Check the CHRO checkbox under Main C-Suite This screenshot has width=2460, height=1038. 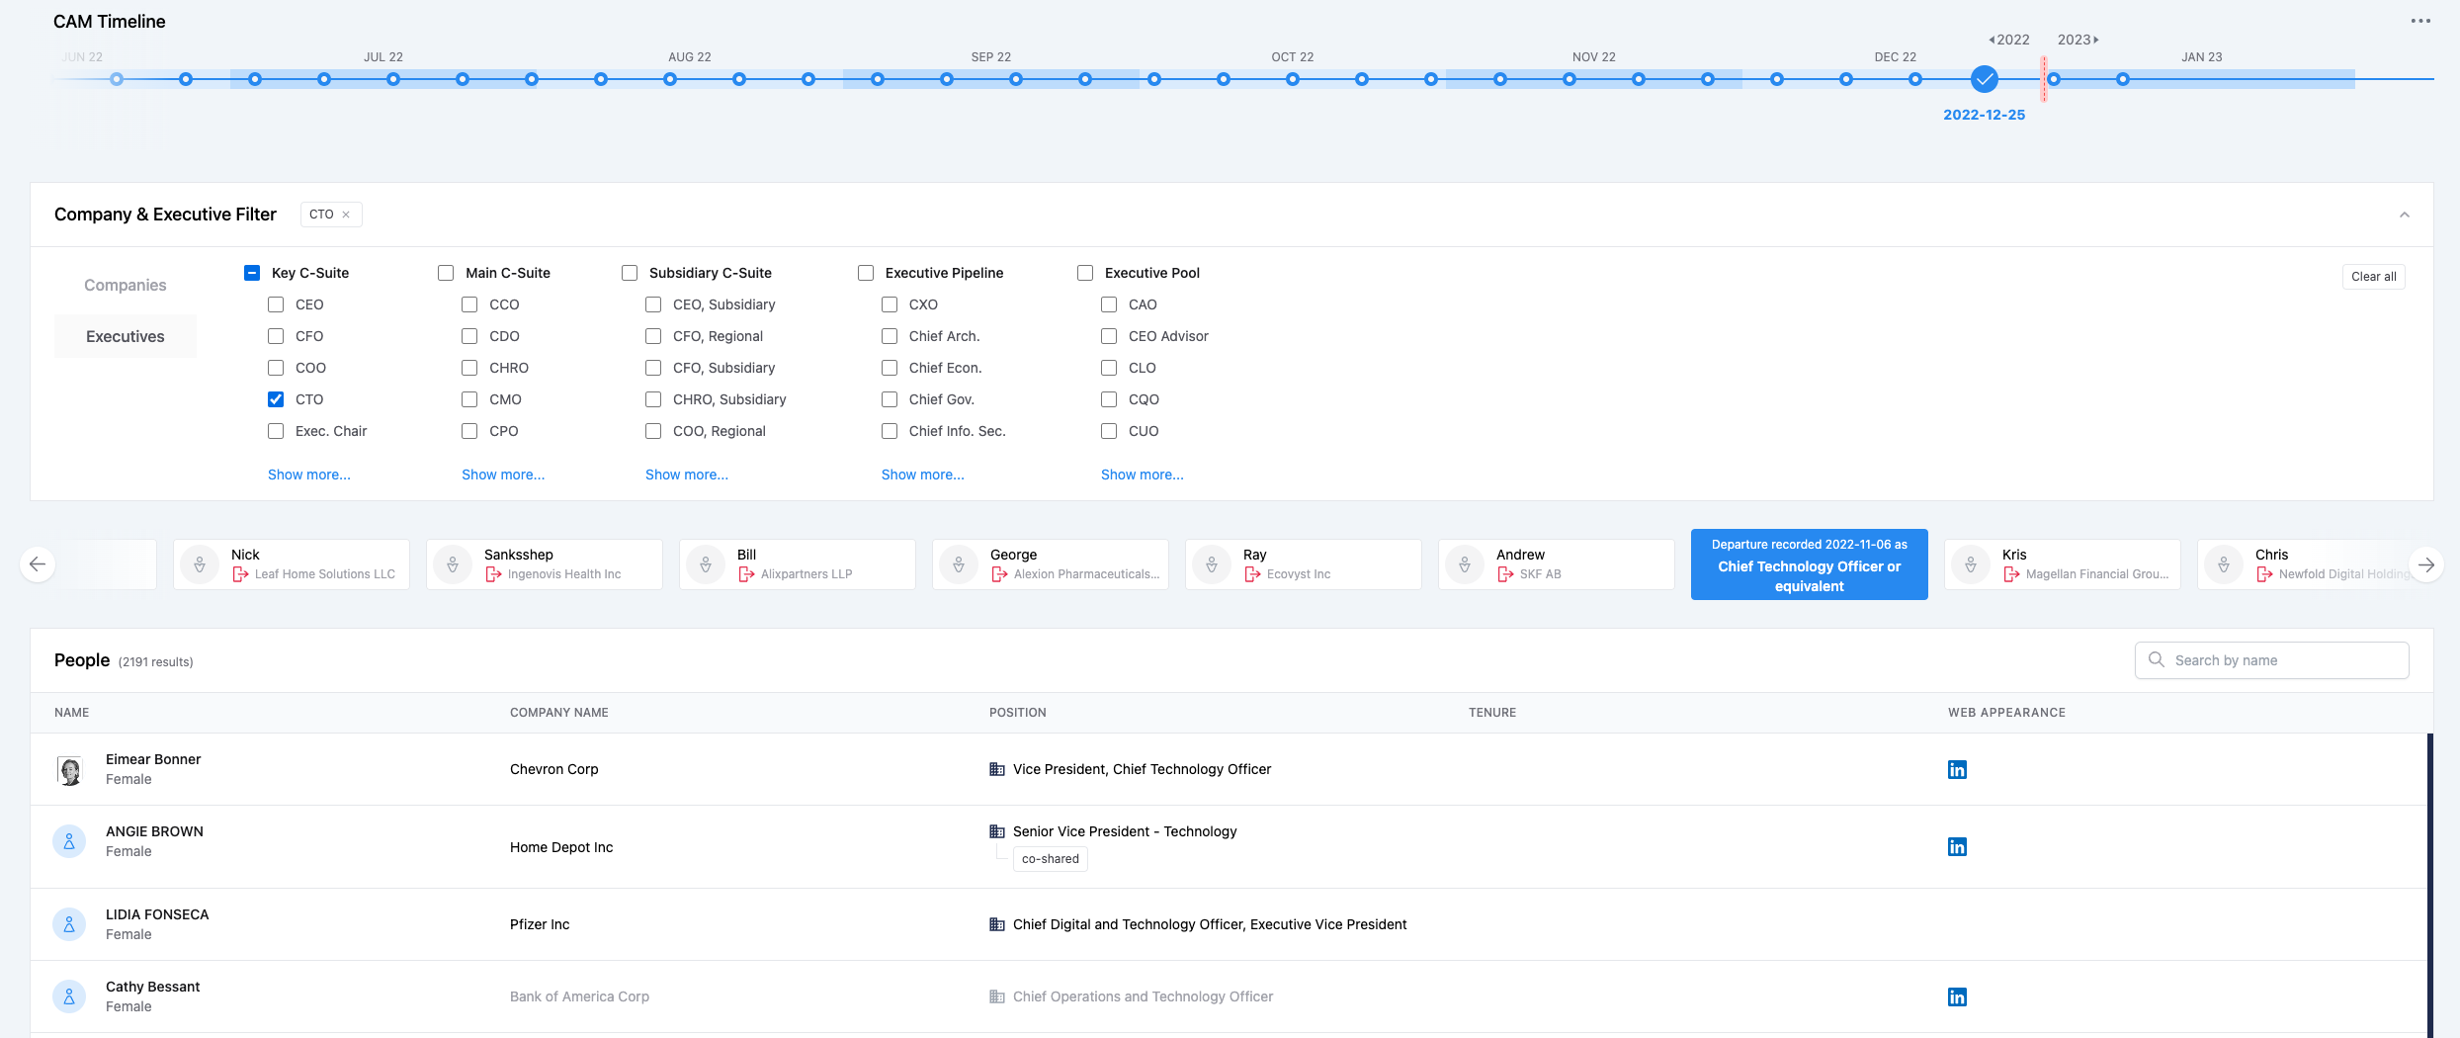pyautogui.click(x=469, y=368)
